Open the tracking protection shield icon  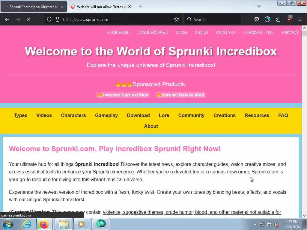(49, 19)
